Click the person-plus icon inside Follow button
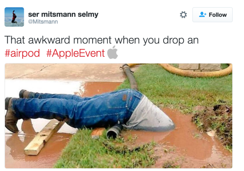Viewport: 244px width, 171px height. pyautogui.click(x=203, y=14)
